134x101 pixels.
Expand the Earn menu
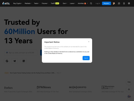(65, 3)
